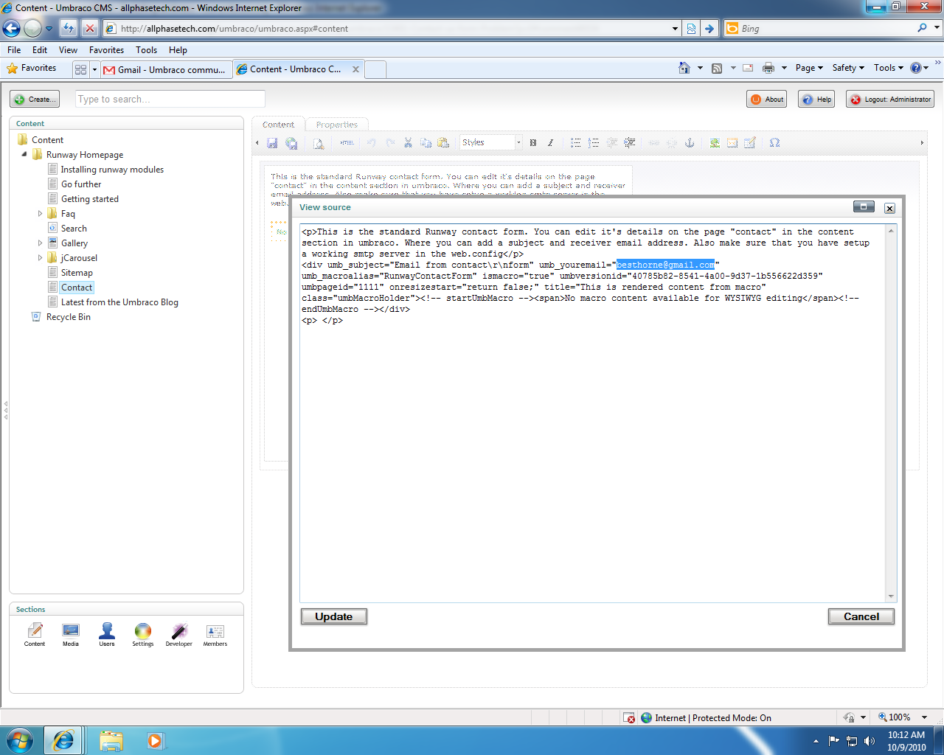Insert an unordered bullet list
Viewport: 944px width, 755px height.
pyautogui.click(x=576, y=143)
